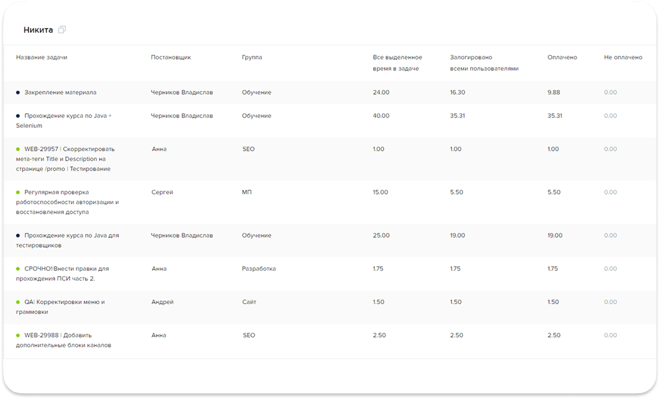Click the dark dot beside Закрепление материала

(18, 93)
